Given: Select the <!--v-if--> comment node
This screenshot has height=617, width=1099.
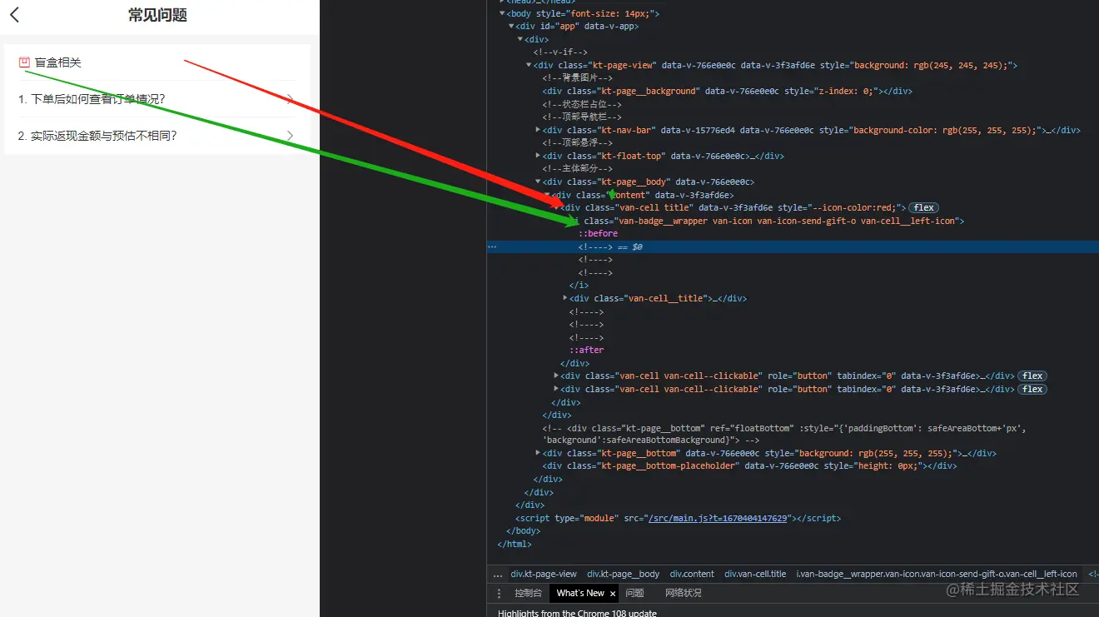Looking at the screenshot, I should pos(560,52).
